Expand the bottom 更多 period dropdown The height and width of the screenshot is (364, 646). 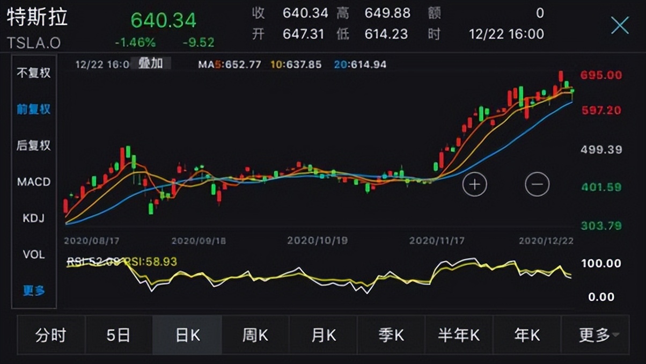point(595,336)
